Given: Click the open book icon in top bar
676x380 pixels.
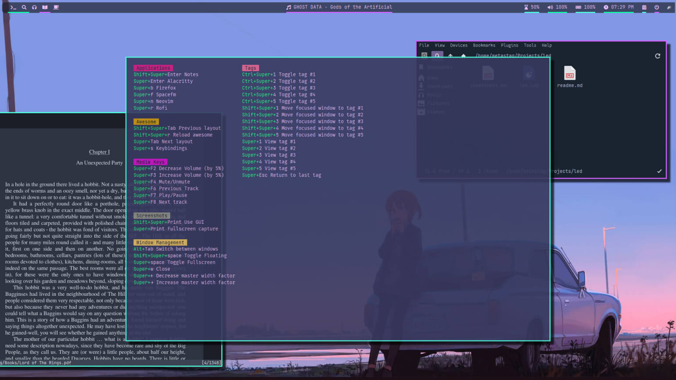Looking at the screenshot, I should (45, 7).
